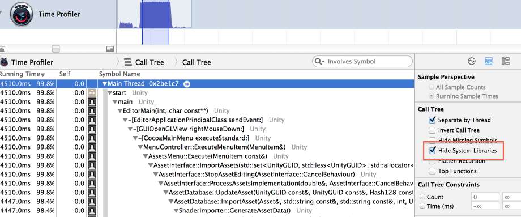Click the Time (ms) minimum value field

tap(485, 206)
